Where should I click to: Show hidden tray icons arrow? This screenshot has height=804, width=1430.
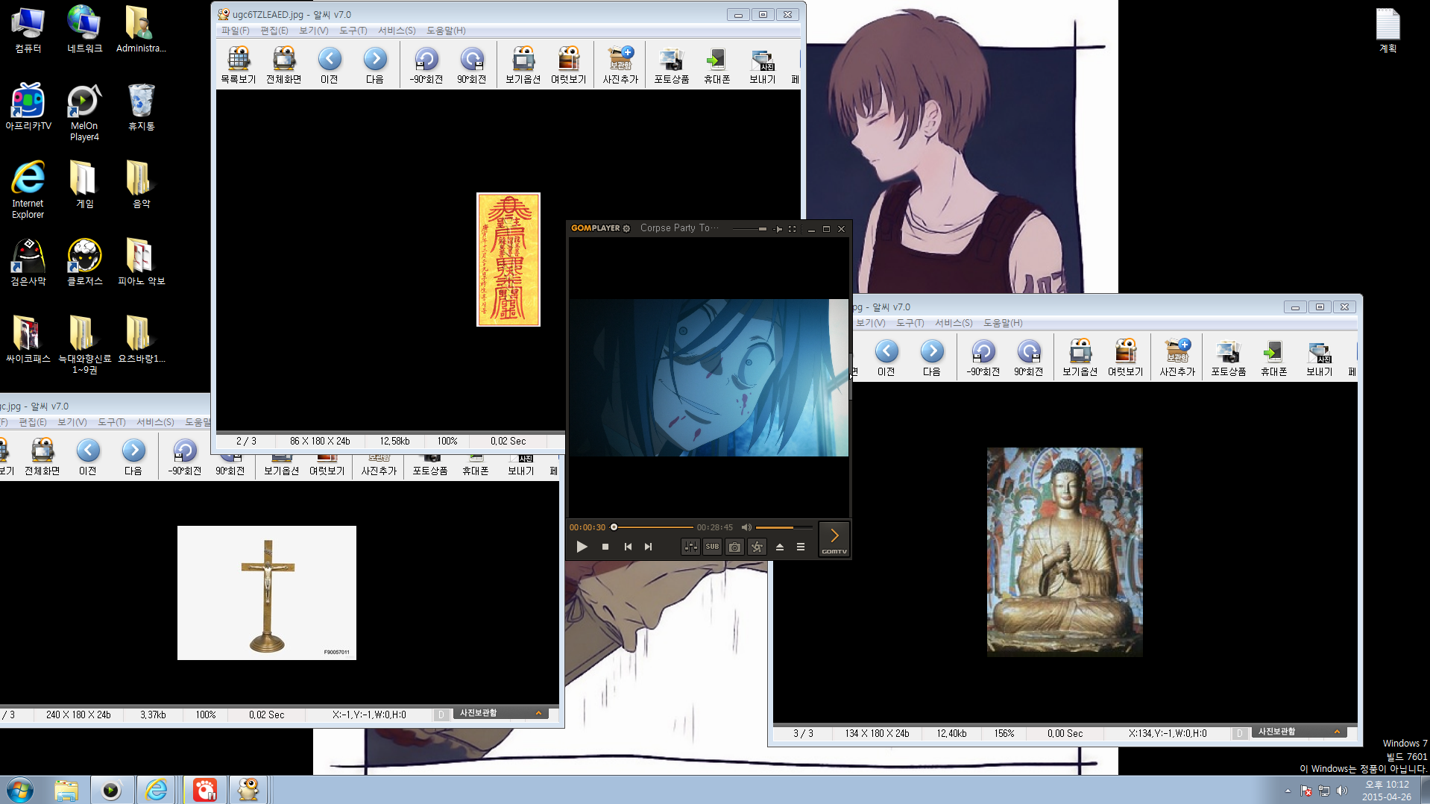(x=1288, y=791)
